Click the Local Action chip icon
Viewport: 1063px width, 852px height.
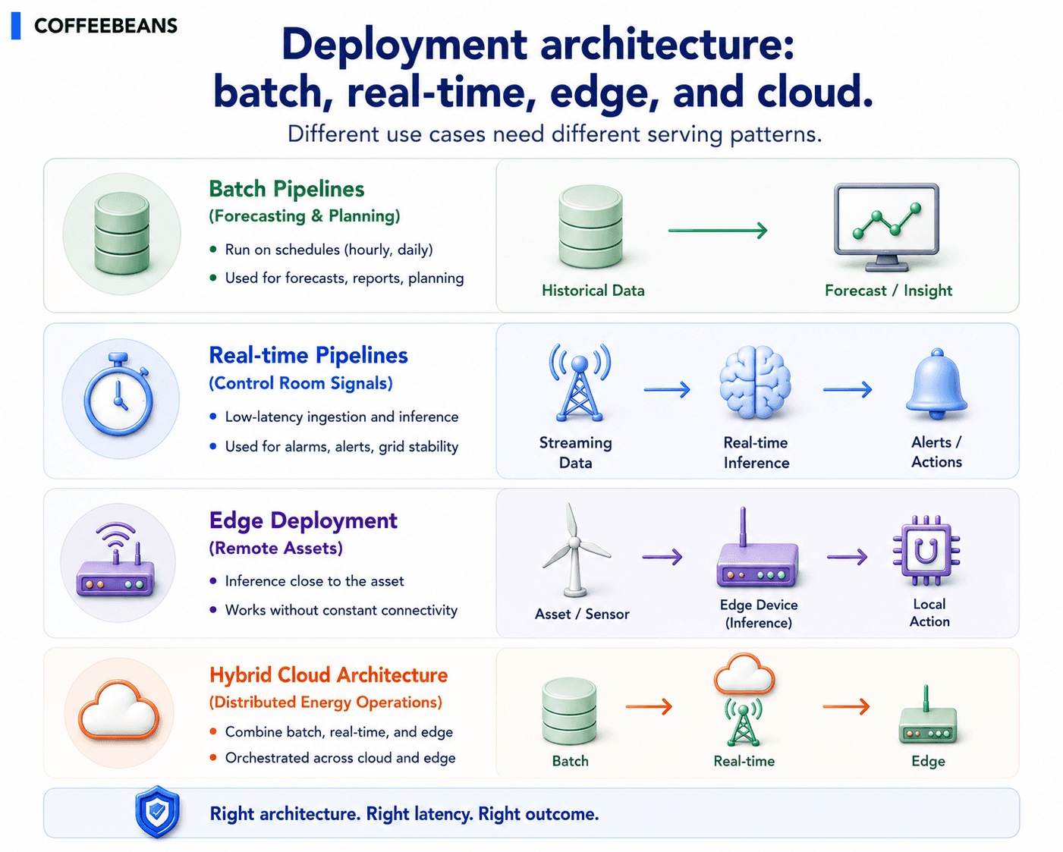click(x=926, y=550)
